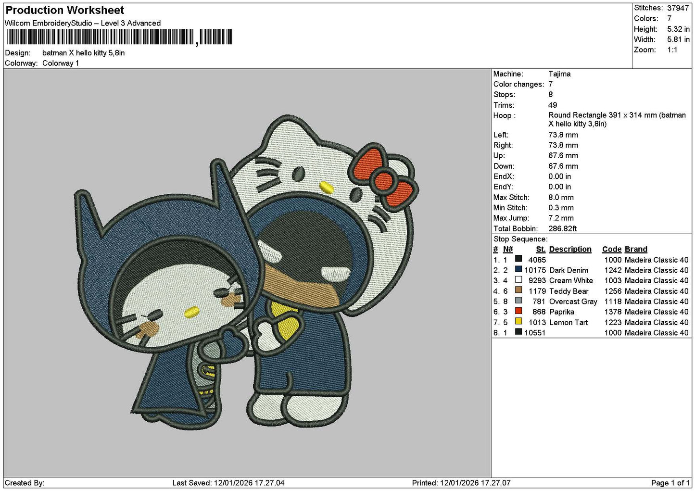
Task: Click the Overcast Gray description text
Action: pos(573,302)
